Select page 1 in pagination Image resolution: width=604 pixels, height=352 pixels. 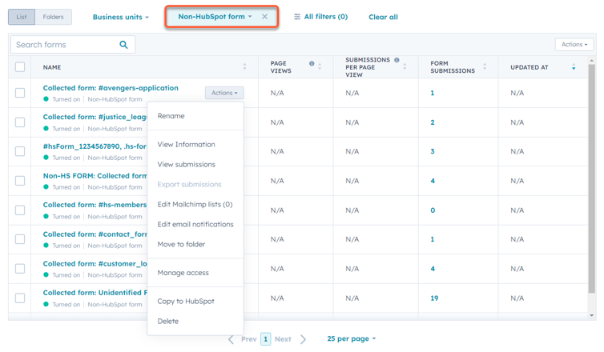(265, 339)
